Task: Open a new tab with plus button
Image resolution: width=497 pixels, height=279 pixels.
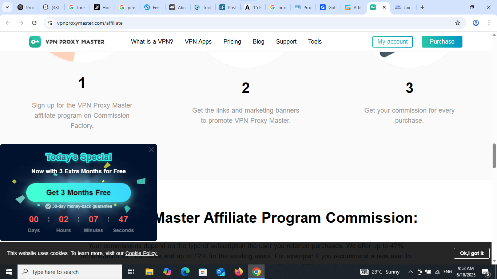Action: click(x=422, y=7)
